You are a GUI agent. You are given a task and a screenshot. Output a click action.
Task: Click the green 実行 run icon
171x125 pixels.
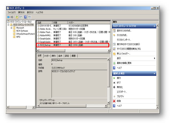(114, 78)
